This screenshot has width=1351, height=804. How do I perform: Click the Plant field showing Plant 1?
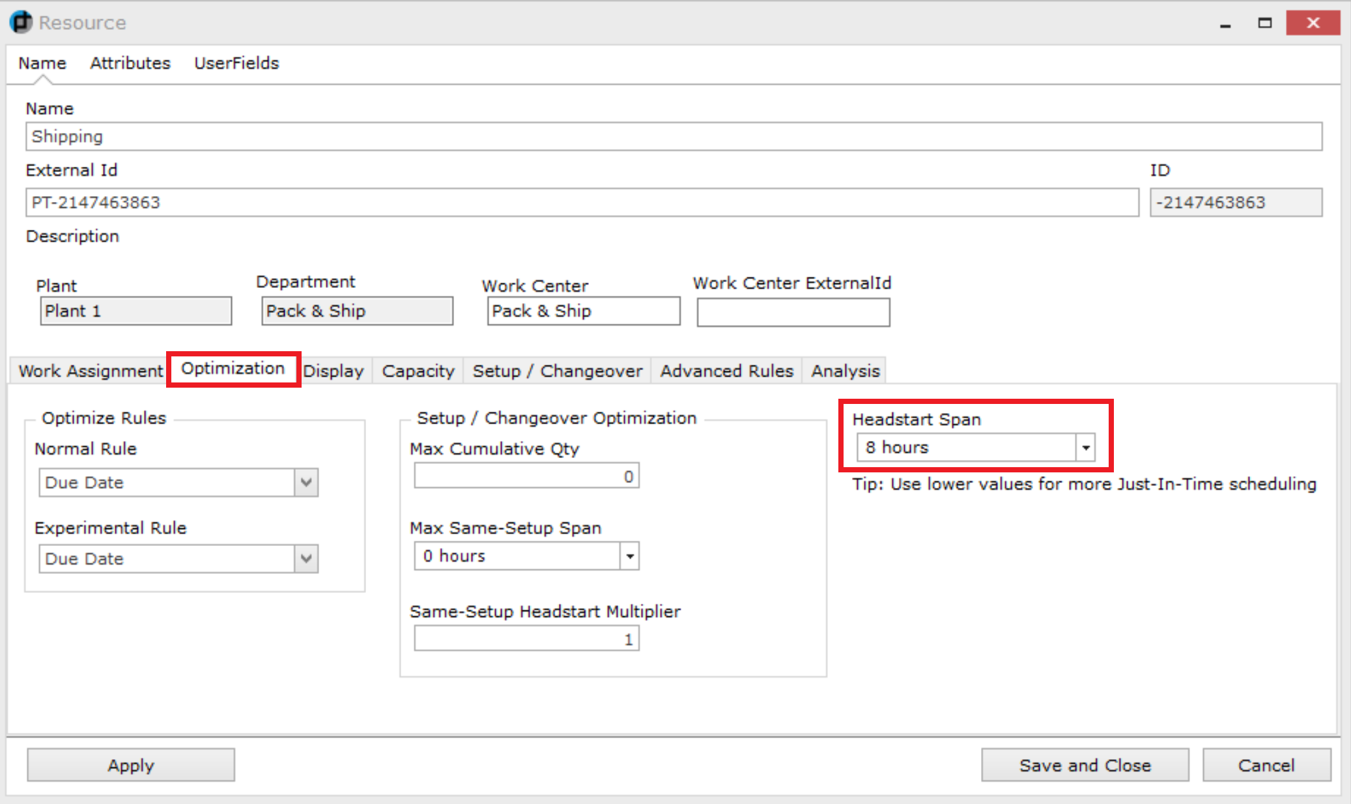tap(136, 311)
